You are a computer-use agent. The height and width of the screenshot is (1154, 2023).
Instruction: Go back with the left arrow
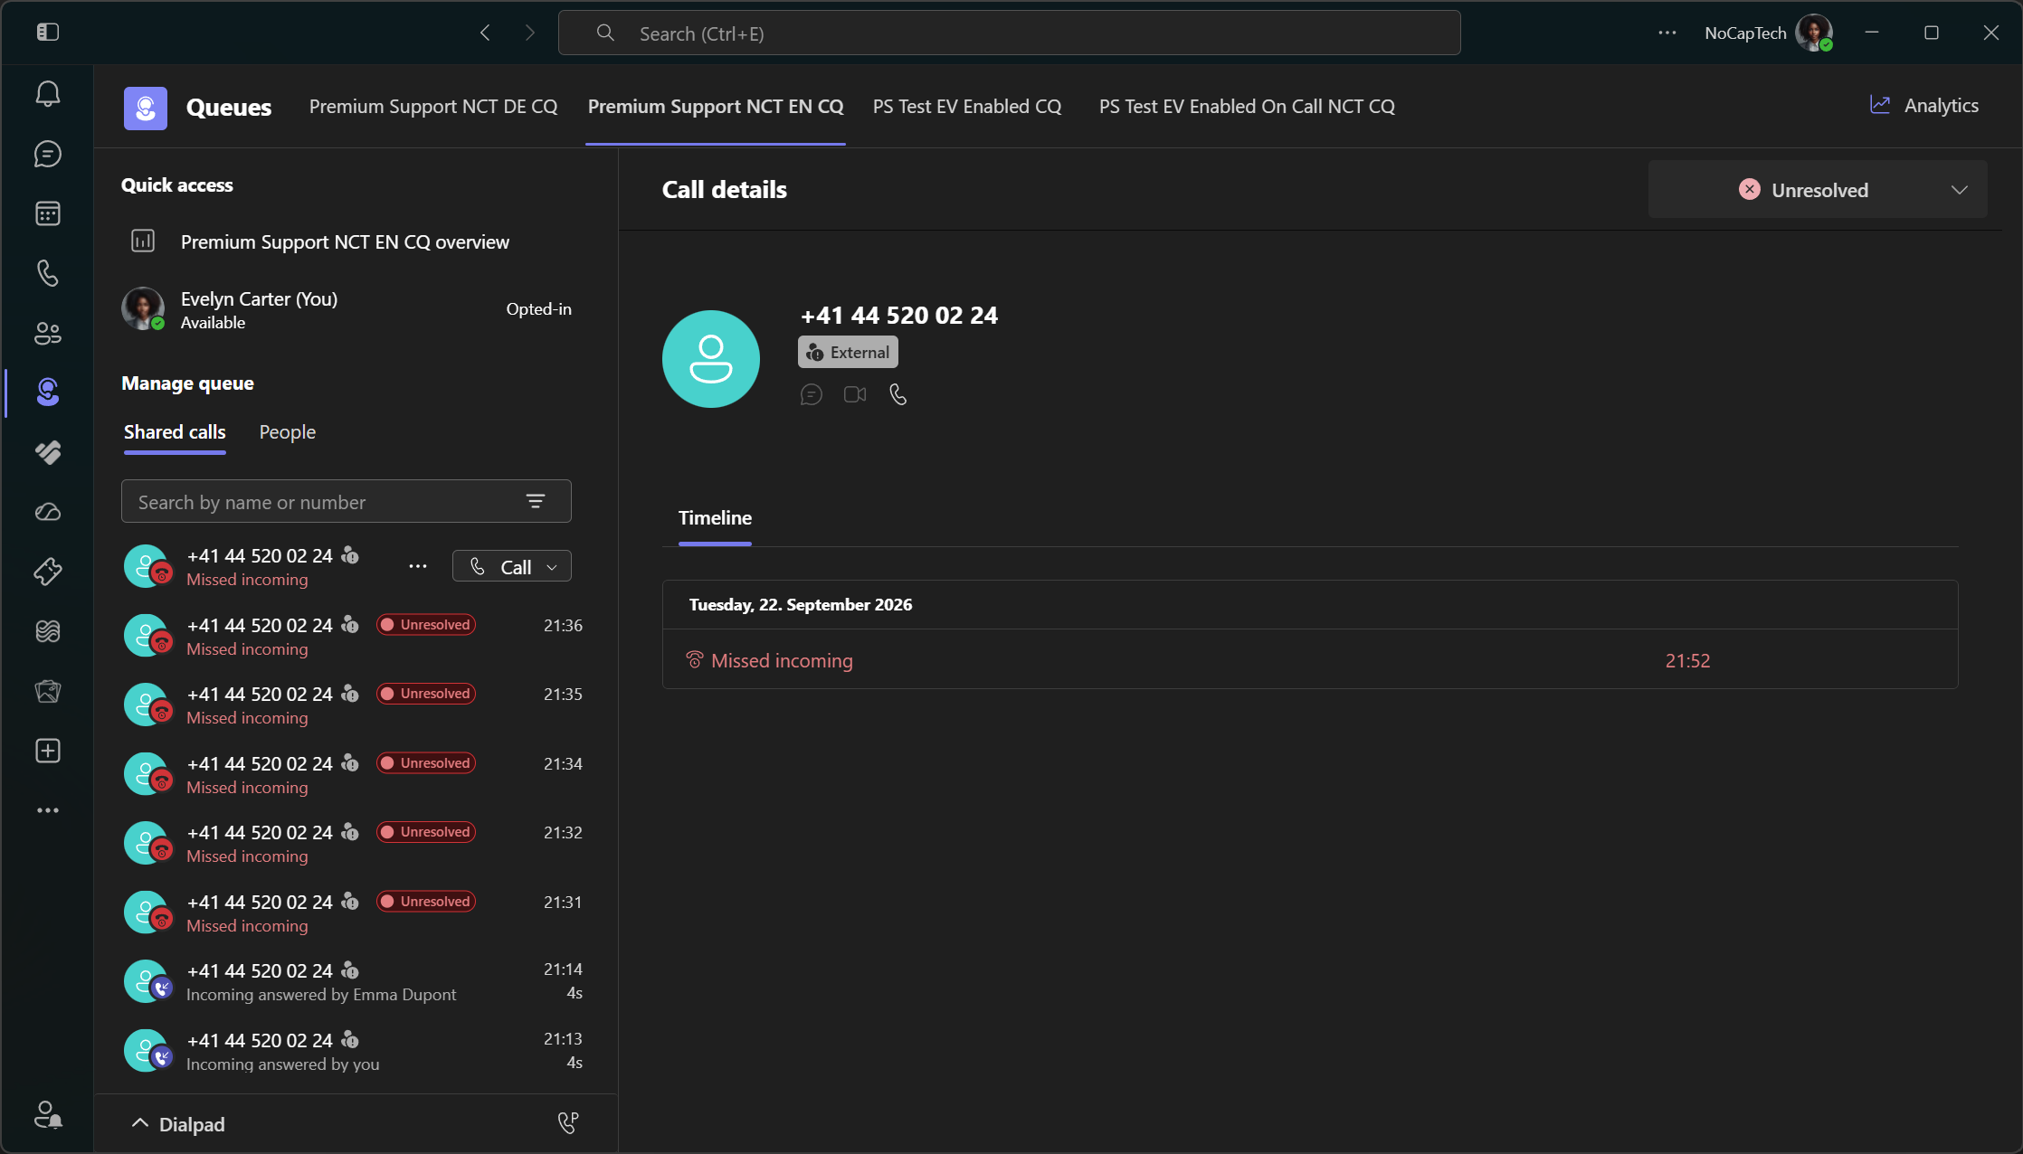click(486, 33)
